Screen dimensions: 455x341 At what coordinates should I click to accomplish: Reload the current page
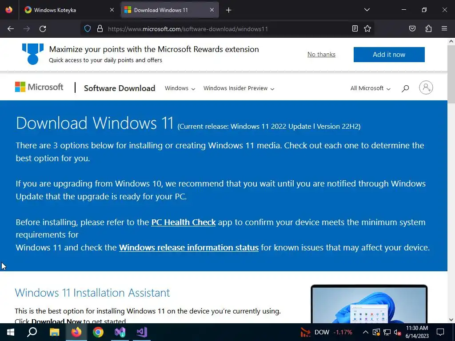point(43,29)
